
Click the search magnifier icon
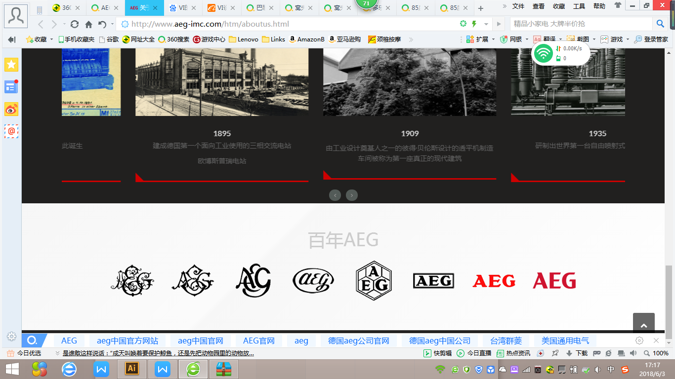[x=660, y=24]
